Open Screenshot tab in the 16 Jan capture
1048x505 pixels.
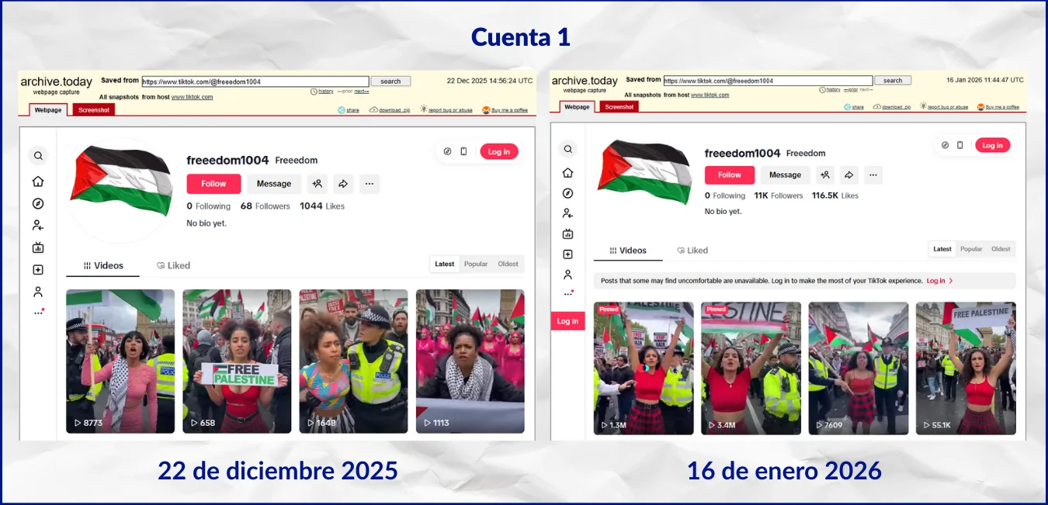(x=619, y=107)
